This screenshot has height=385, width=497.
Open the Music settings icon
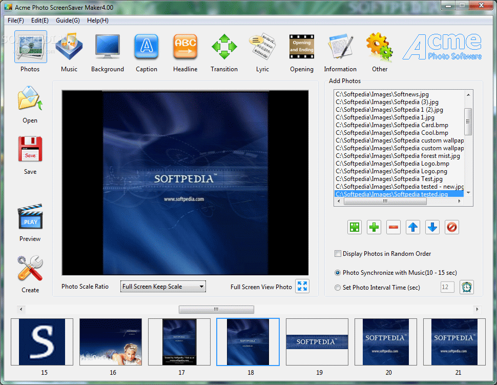tap(69, 47)
